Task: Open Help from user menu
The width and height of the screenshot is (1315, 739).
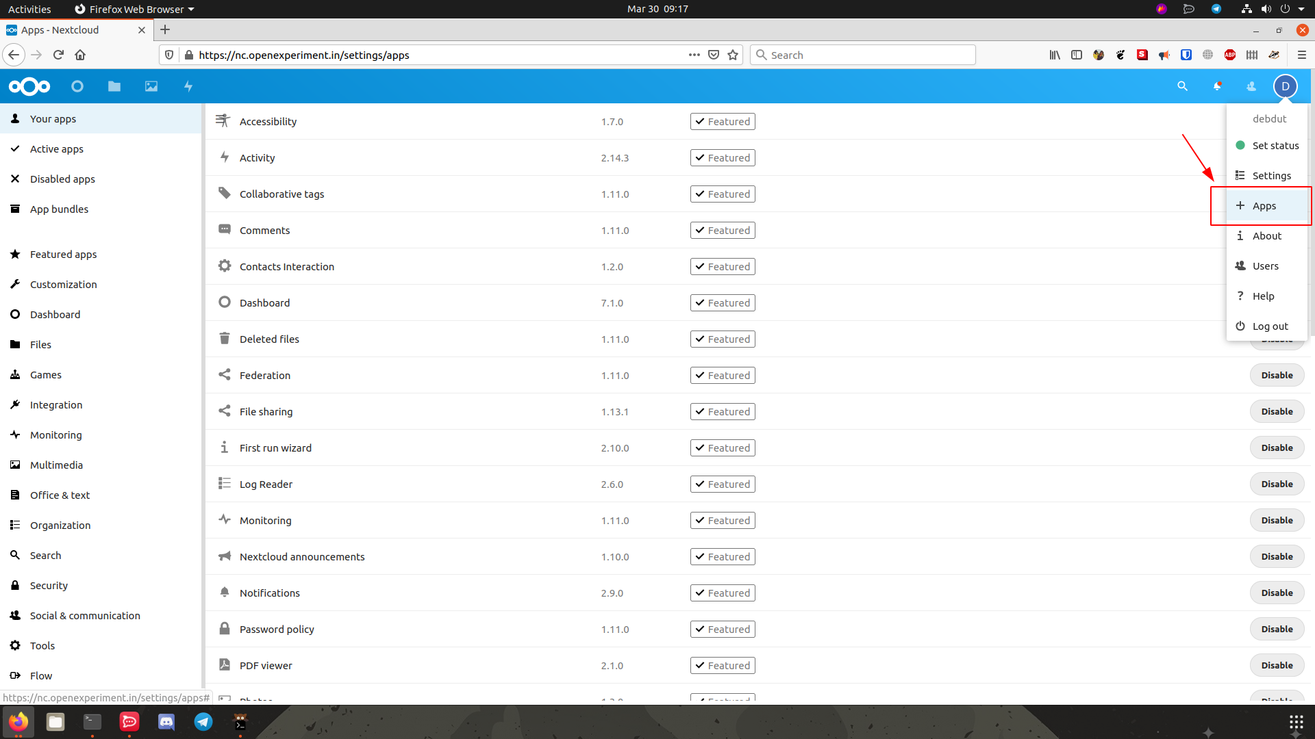Action: tap(1267, 296)
